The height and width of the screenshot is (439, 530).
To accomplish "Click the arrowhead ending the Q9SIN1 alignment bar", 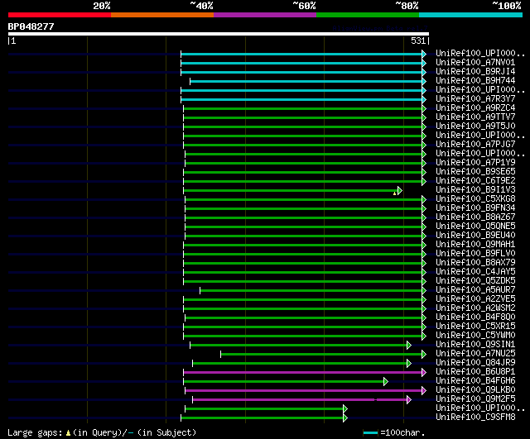I will coord(408,346).
